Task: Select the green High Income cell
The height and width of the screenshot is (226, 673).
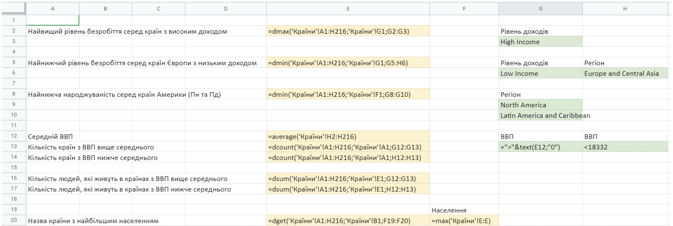Action: (x=540, y=42)
